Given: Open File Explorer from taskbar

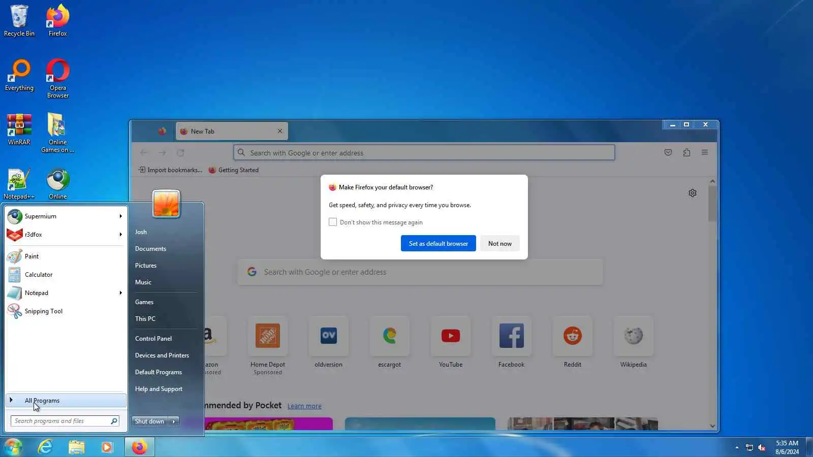Looking at the screenshot, I should pos(76,447).
